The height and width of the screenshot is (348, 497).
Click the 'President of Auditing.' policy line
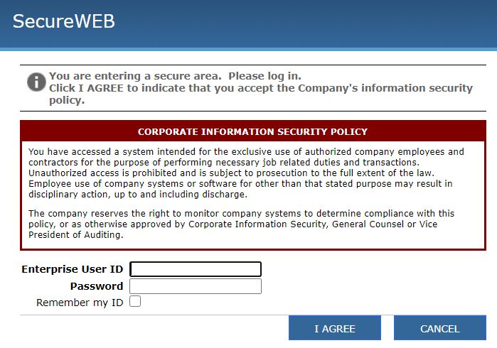point(76,234)
